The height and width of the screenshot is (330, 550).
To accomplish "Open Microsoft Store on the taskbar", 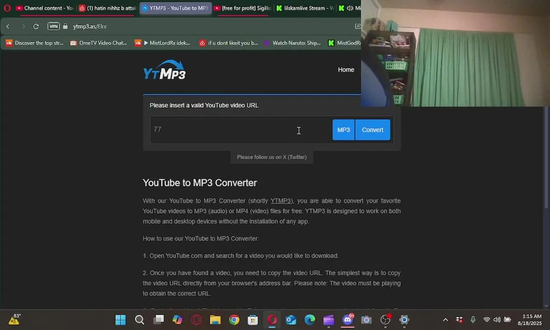I will click(x=253, y=320).
